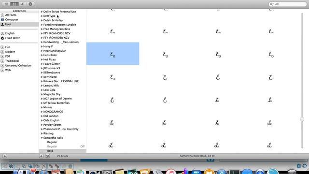Open the Modern collection
Screen dimensions: 309x174
pos(10,52)
